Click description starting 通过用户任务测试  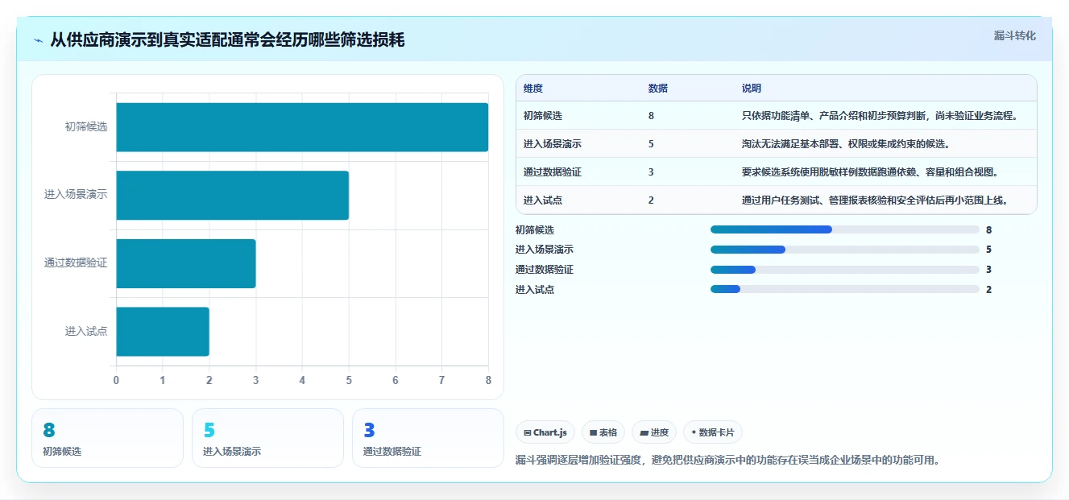tap(875, 200)
